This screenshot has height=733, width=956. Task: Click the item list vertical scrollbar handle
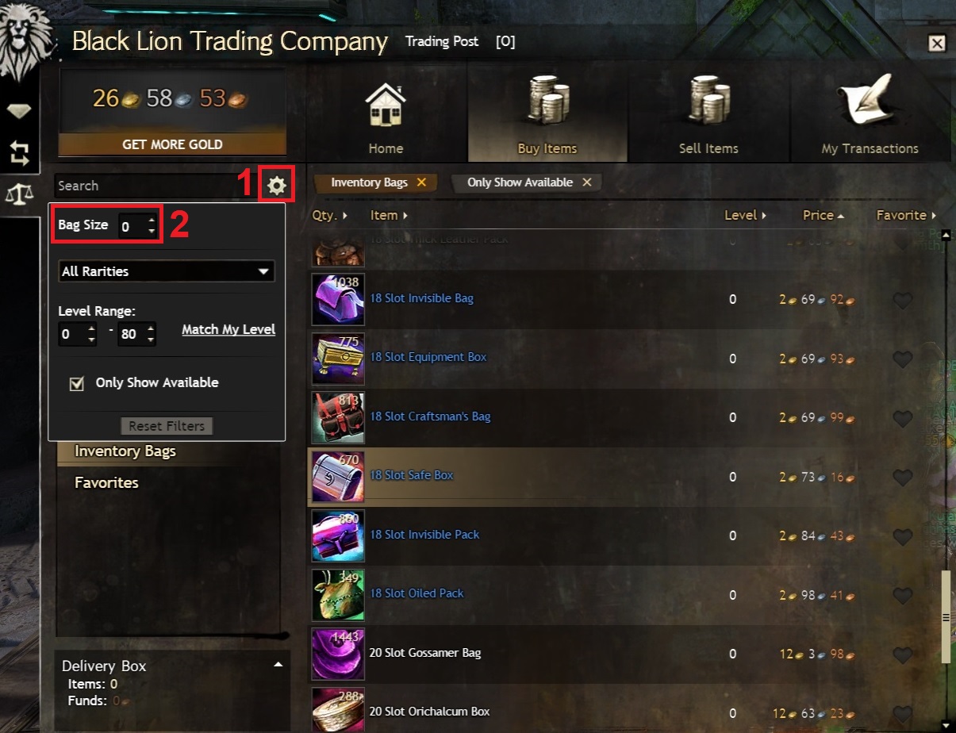click(x=945, y=616)
